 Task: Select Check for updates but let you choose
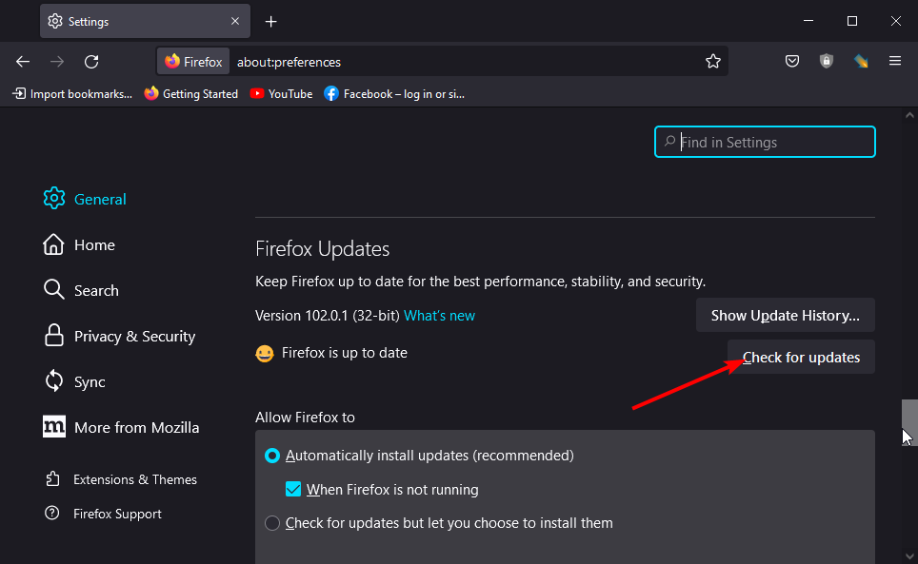272,522
